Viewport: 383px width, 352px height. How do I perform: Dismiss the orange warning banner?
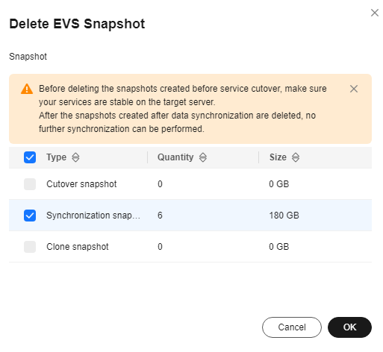[x=354, y=89]
